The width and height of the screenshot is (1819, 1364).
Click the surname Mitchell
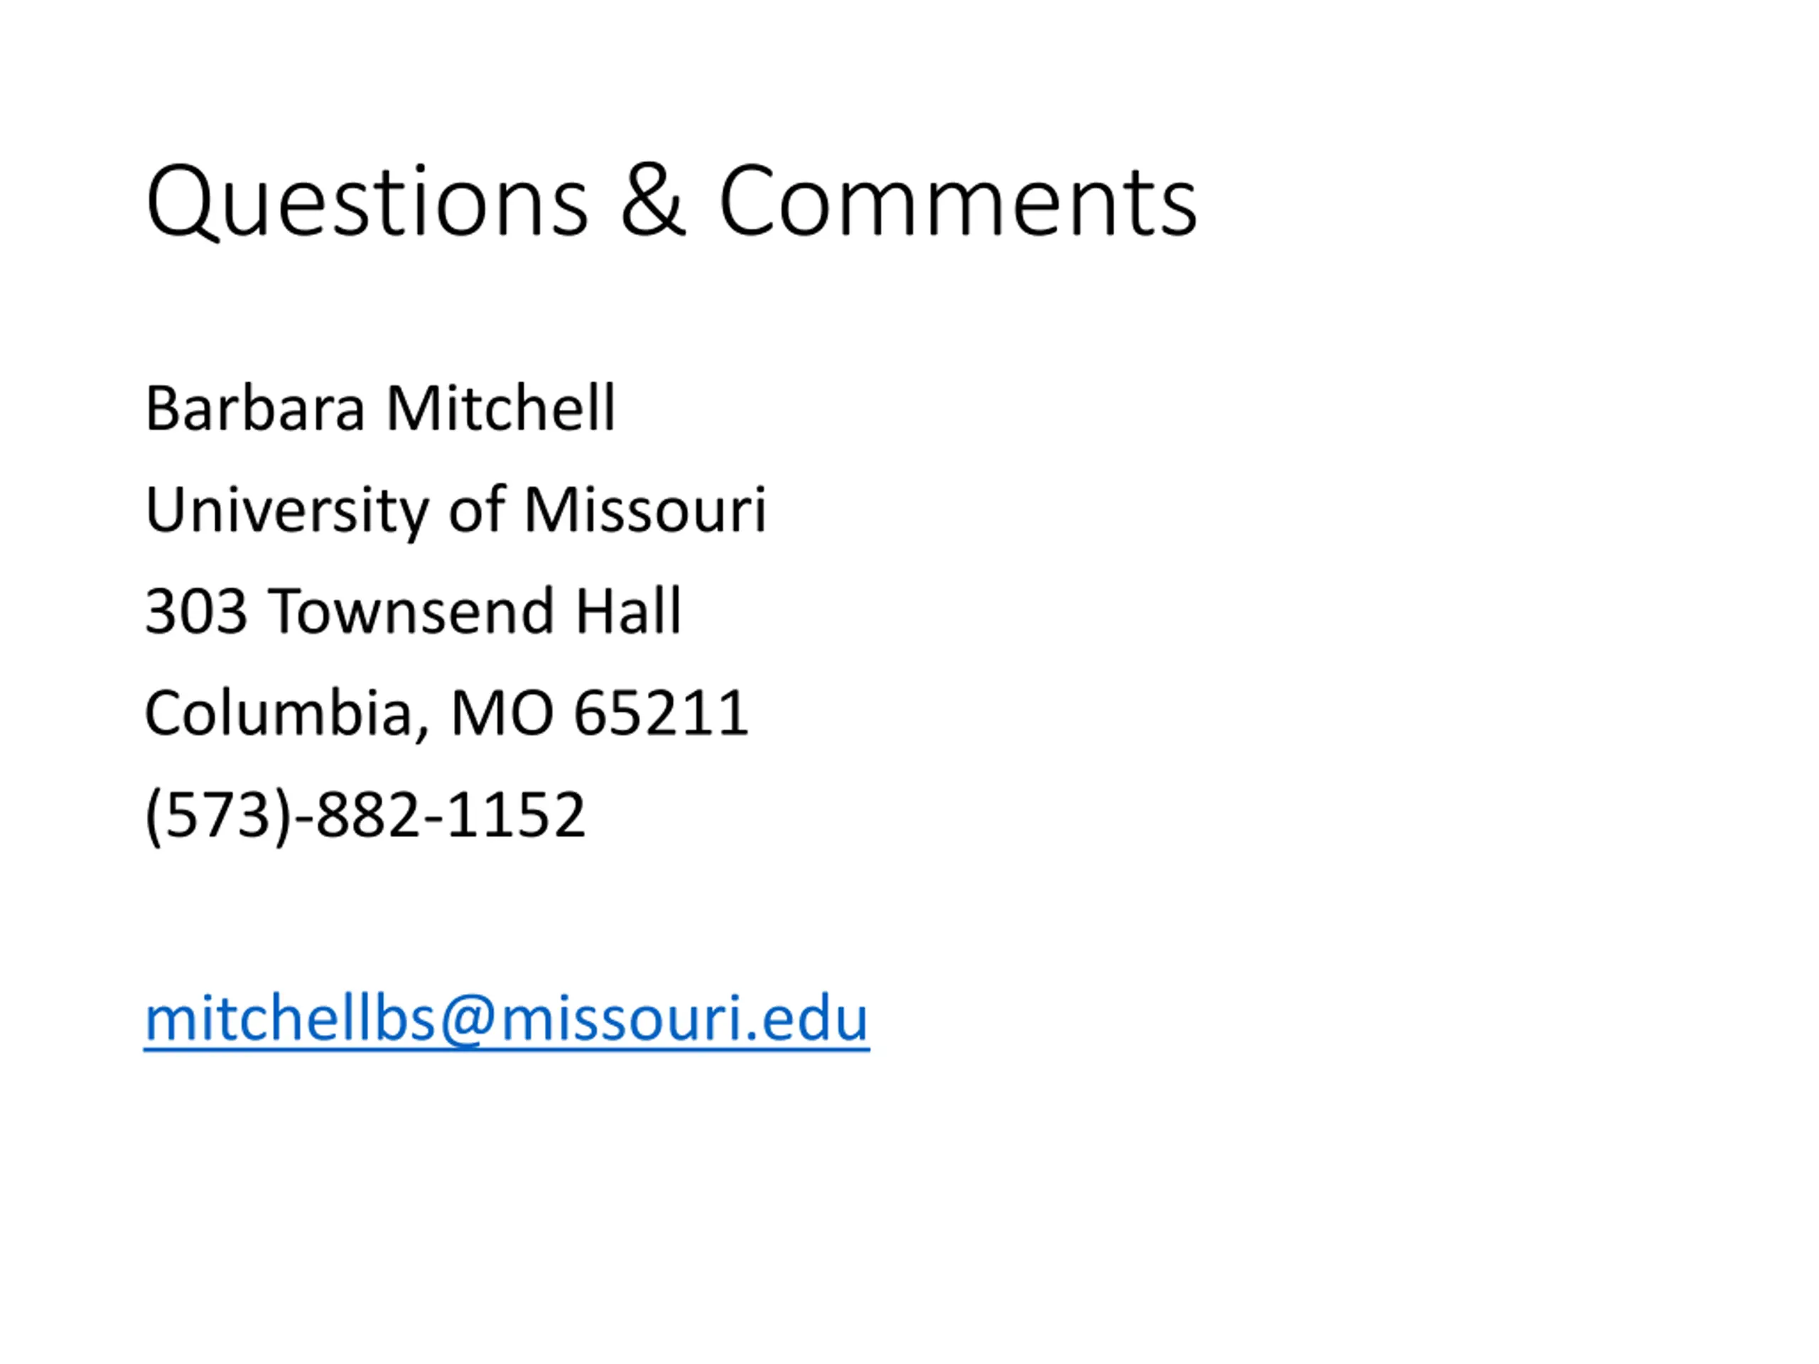click(x=501, y=407)
